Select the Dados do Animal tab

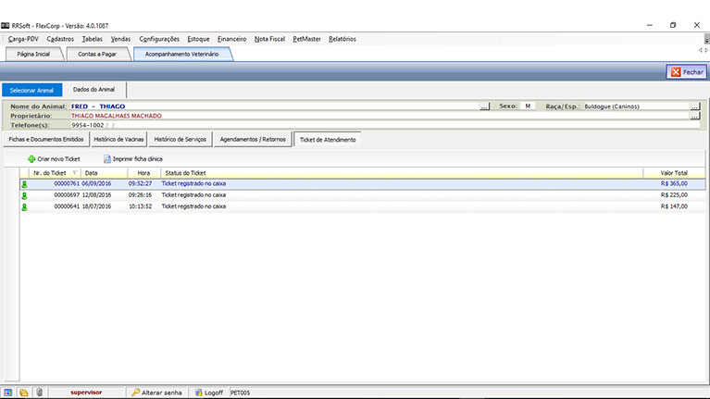point(93,89)
